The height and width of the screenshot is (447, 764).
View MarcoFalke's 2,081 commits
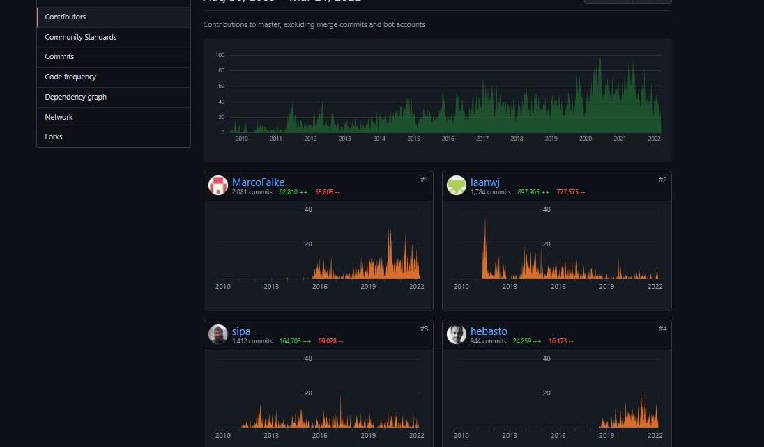point(252,192)
